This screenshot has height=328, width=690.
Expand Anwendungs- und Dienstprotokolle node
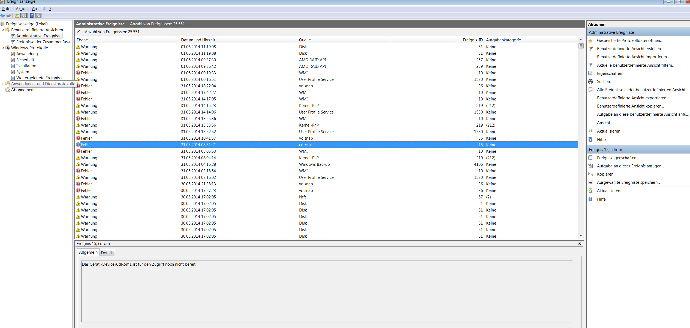tap(3, 84)
